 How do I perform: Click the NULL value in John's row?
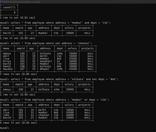pyautogui.click(x=88, y=115)
